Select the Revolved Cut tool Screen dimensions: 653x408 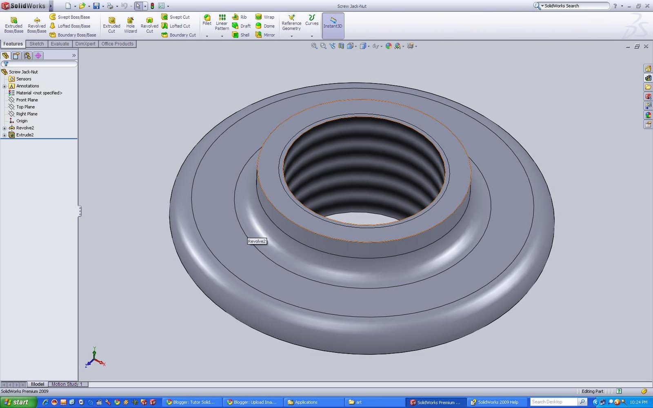point(149,24)
